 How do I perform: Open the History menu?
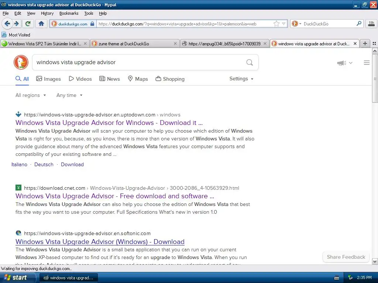click(47, 13)
